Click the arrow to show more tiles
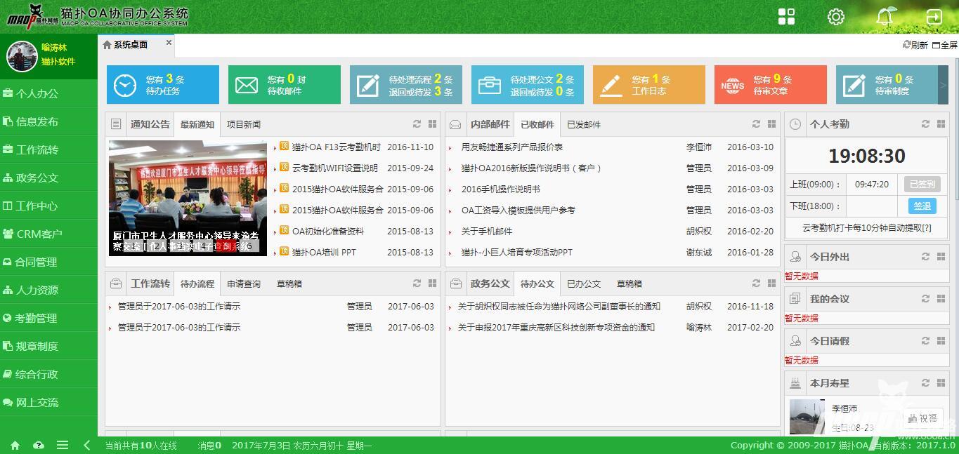The width and height of the screenshot is (959, 454). (944, 85)
